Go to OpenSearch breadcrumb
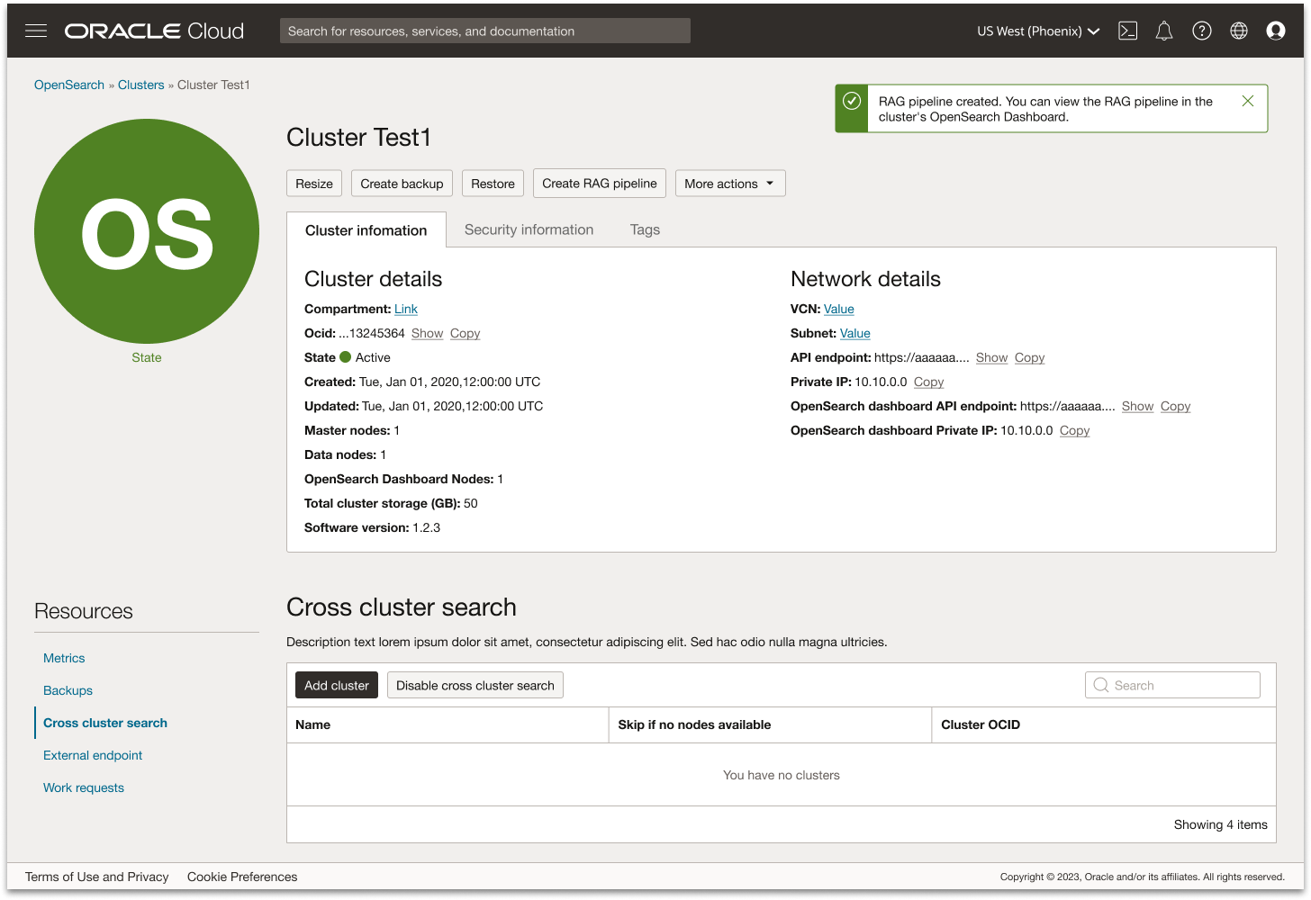 pos(69,85)
